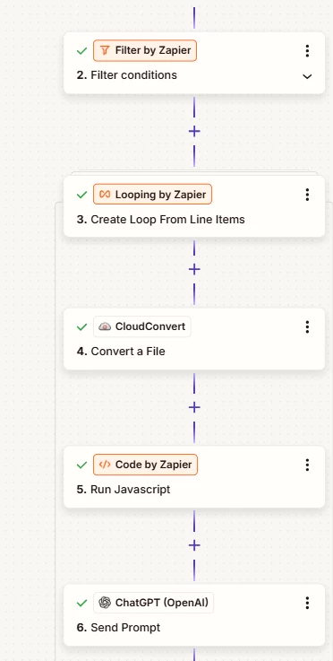
Task: Open three-dot menu on Looping by Zapier step
Action: click(x=307, y=195)
